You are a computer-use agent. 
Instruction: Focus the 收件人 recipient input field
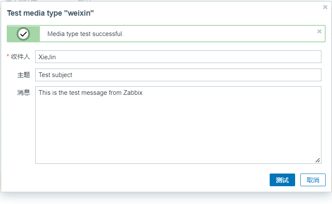pos(178,57)
